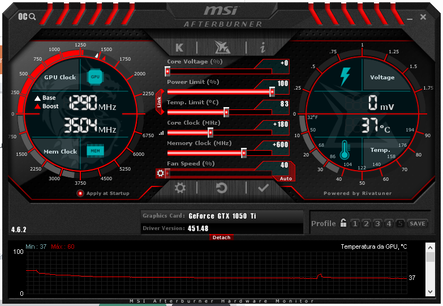Select profile slot 1
The width and height of the screenshot is (443, 306).
pos(355,224)
